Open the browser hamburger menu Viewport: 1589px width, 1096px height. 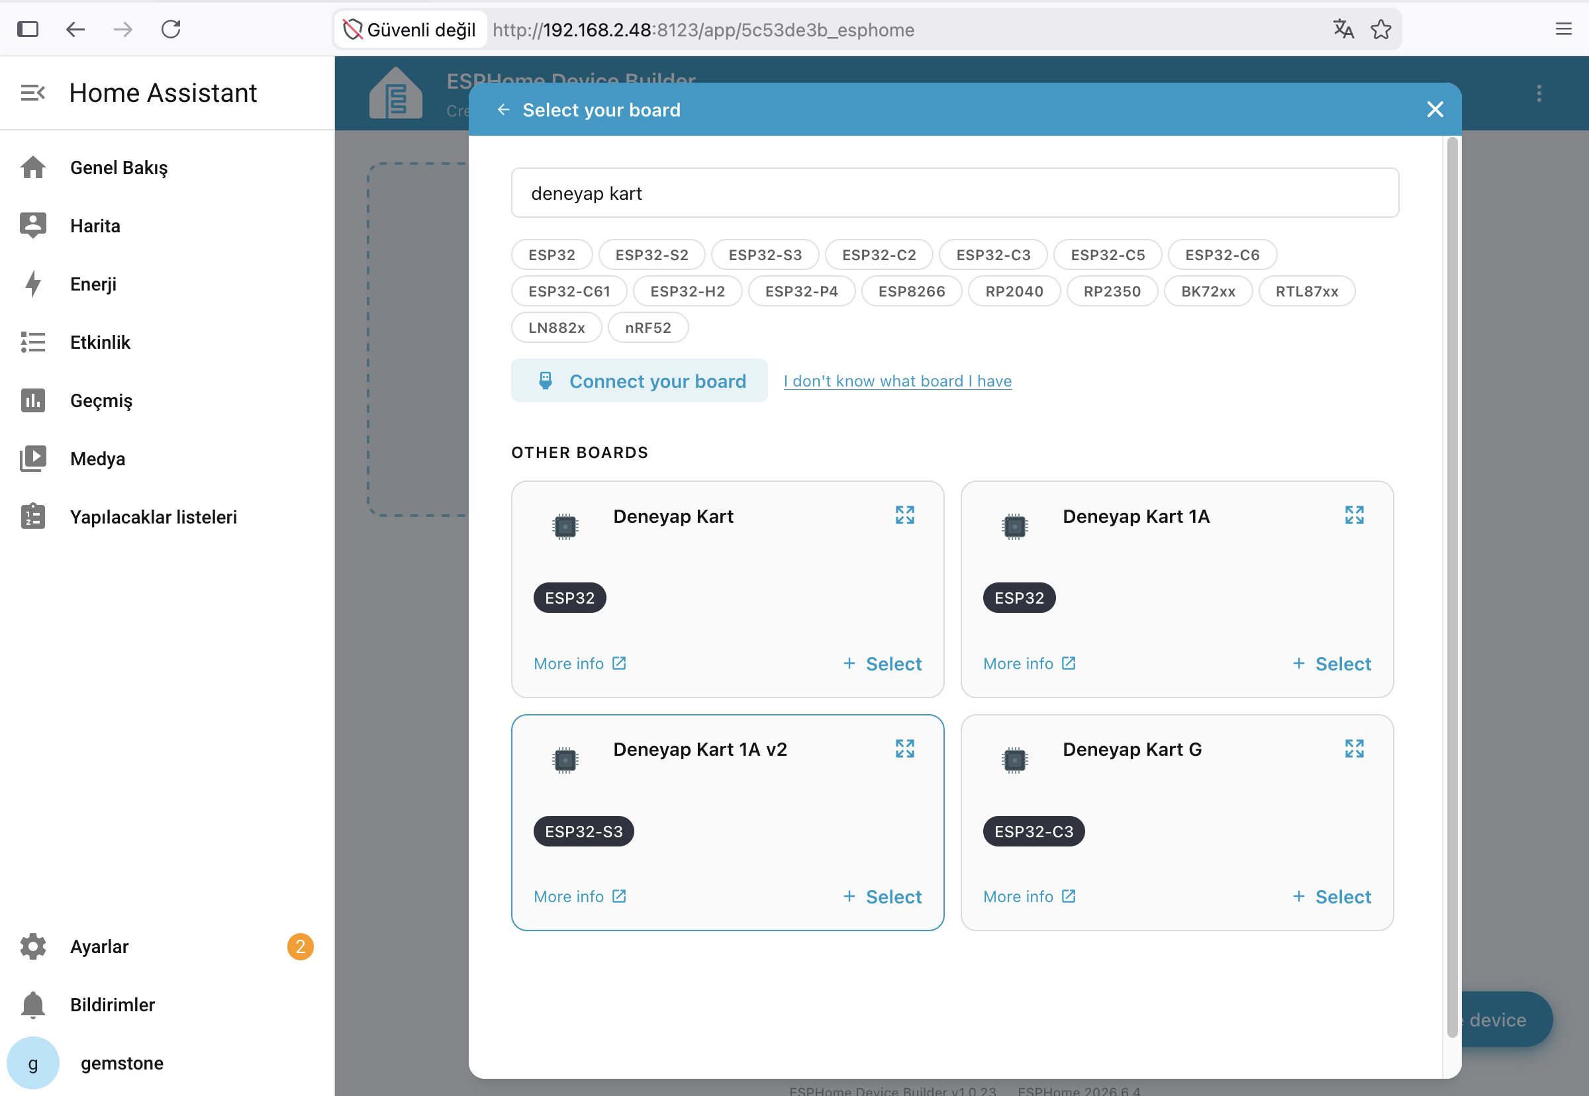click(x=1564, y=30)
